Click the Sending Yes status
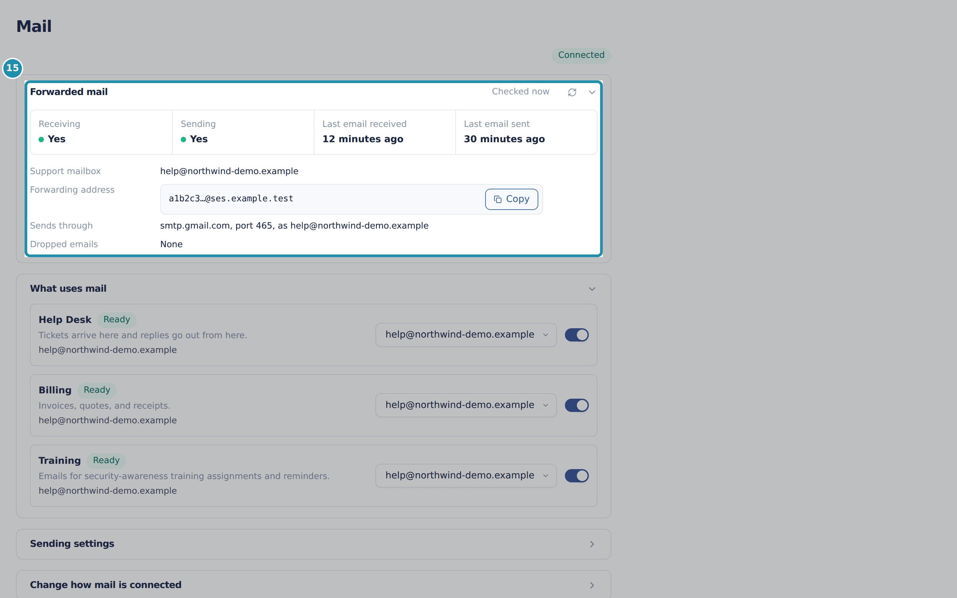 194,139
